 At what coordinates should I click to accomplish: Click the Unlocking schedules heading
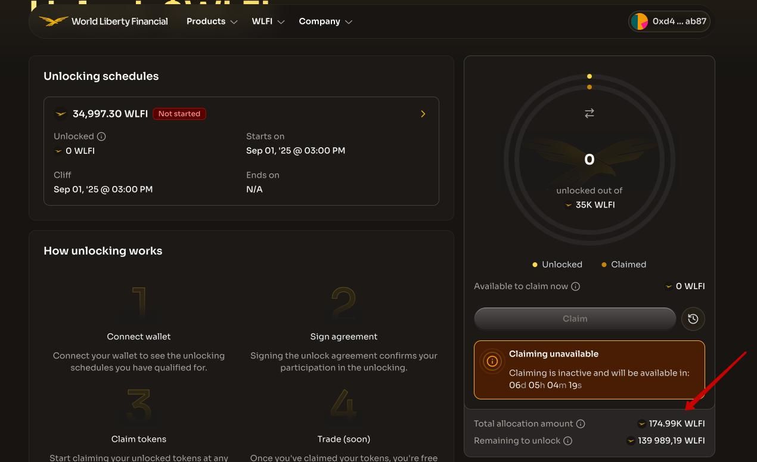pyautogui.click(x=101, y=76)
